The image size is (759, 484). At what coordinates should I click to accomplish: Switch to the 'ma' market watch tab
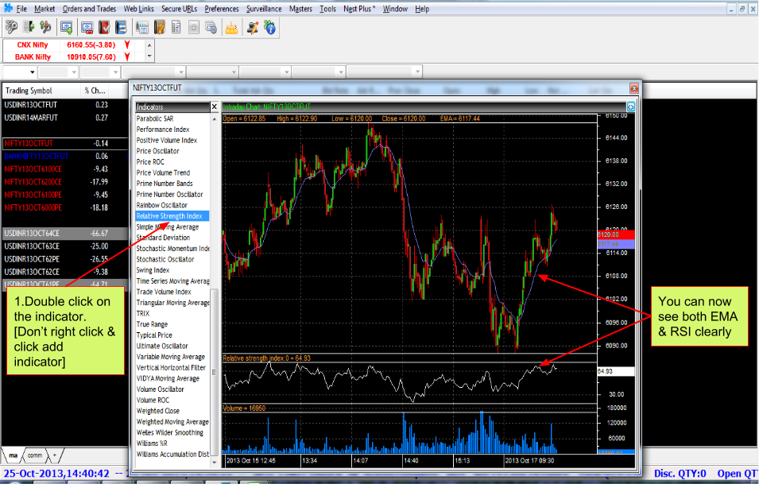click(x=13, y=455)
